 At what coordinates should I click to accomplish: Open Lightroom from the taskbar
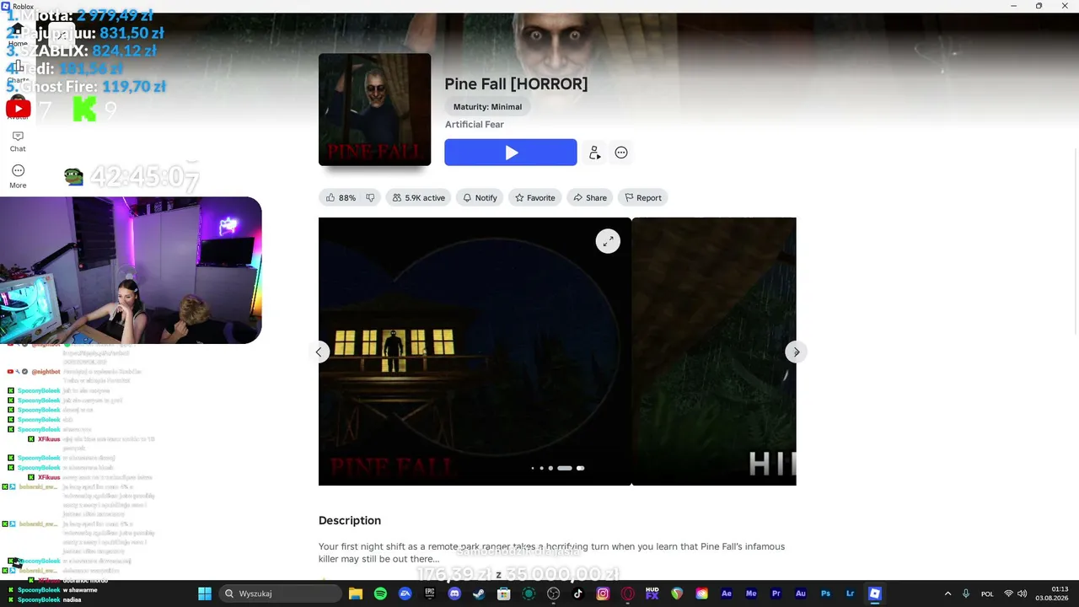tap(850, 594)
